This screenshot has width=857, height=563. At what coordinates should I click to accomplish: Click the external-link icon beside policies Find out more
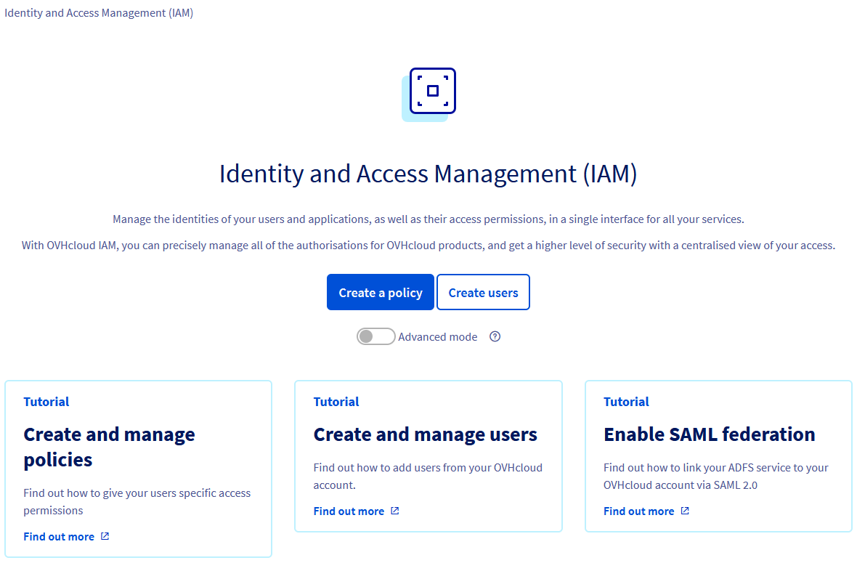[106, 536]
